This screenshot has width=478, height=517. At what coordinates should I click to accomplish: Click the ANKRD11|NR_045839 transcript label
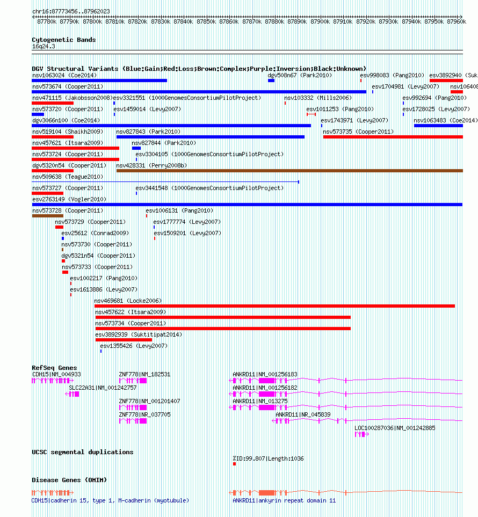(303, 414)
